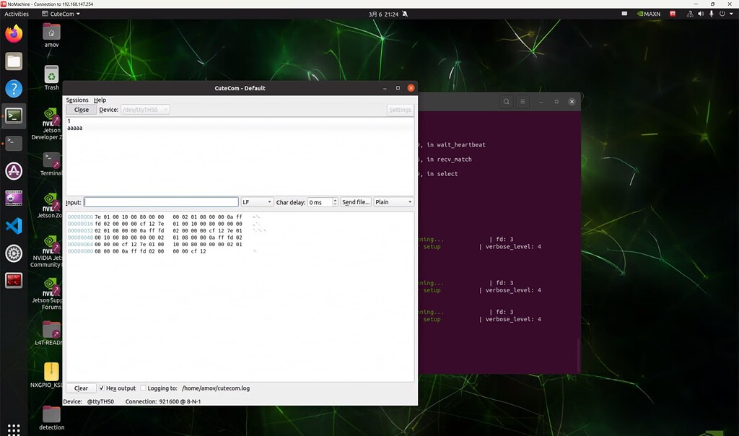Screen dimensions: 739x436
Task: Increase the Char delay value
Action: coord(336,199)
